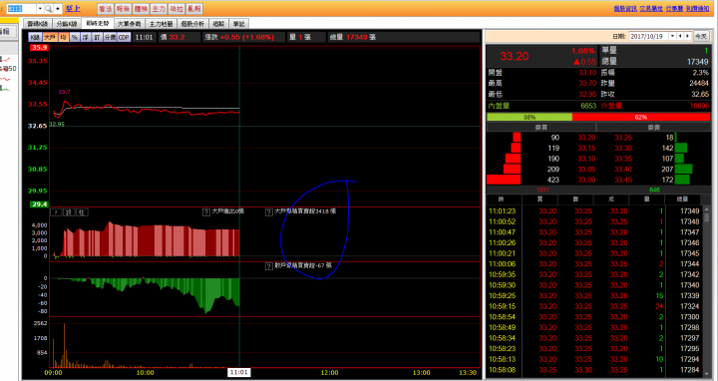Switch to the 大單券商 tab
Screen dimensions: 718x381
click(129, 24)
